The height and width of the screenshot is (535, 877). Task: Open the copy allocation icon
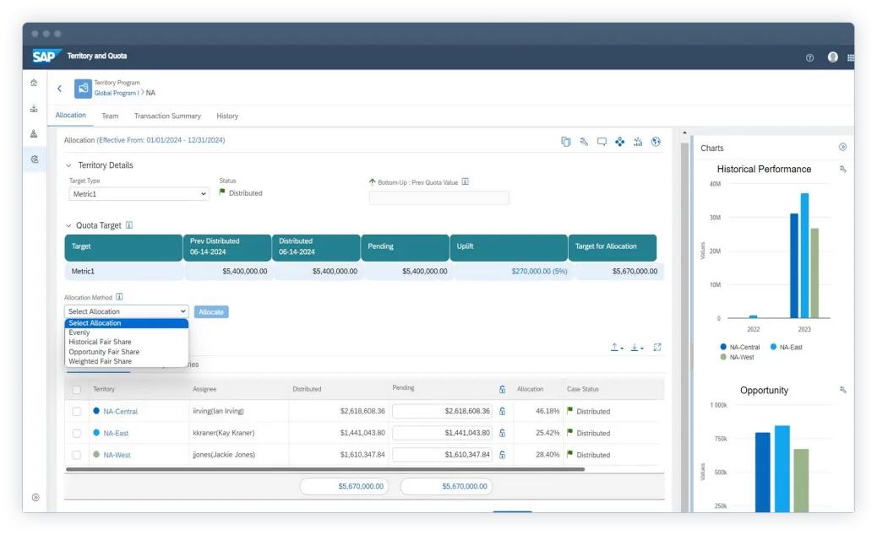coord(566,142)
